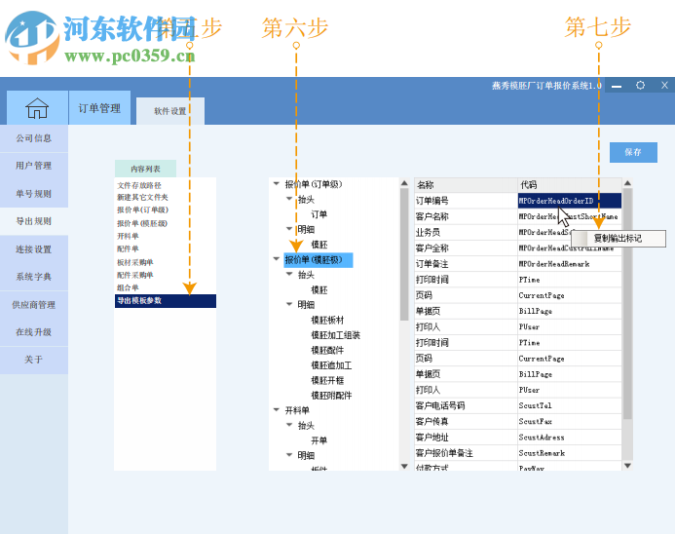Switch to 订单管理 tab
This screenshot has width=675, height=534.
tap(99, 108)
